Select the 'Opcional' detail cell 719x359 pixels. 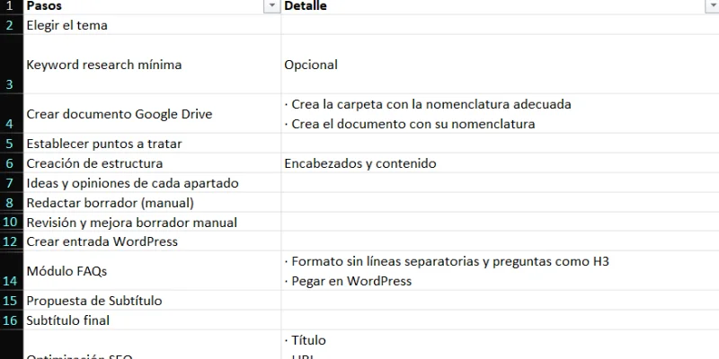(x=500, y=64)
